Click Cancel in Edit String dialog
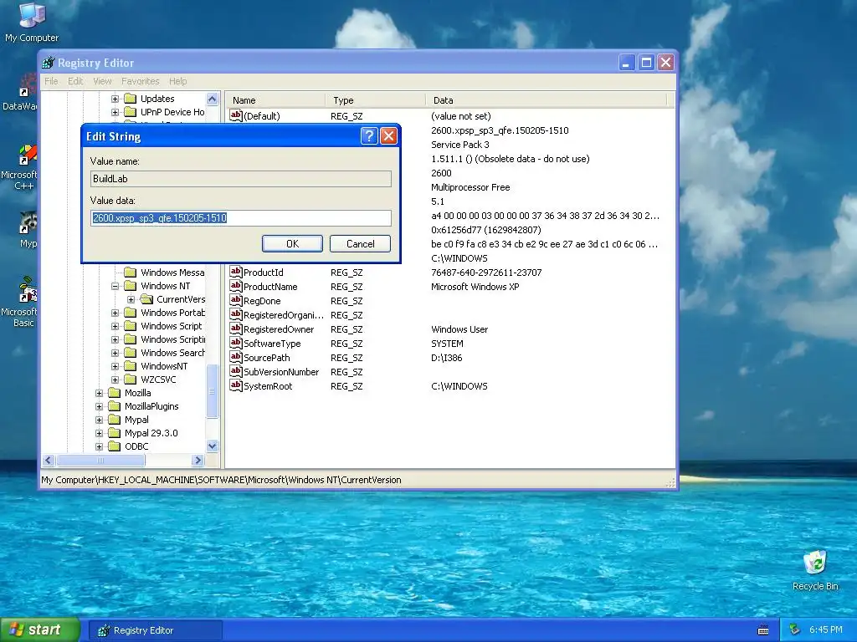 (x=360, y=243)
